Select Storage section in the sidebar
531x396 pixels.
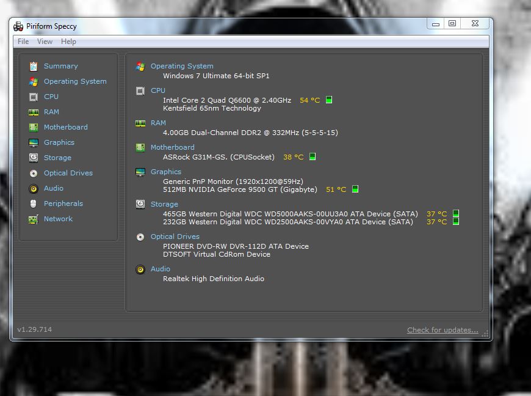[x=57, y=158]
